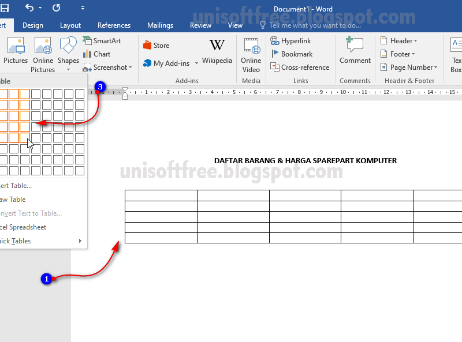462x342 pixels.
Task: Expand the Screenshot dropdown arrow
Action: (131, 67)
